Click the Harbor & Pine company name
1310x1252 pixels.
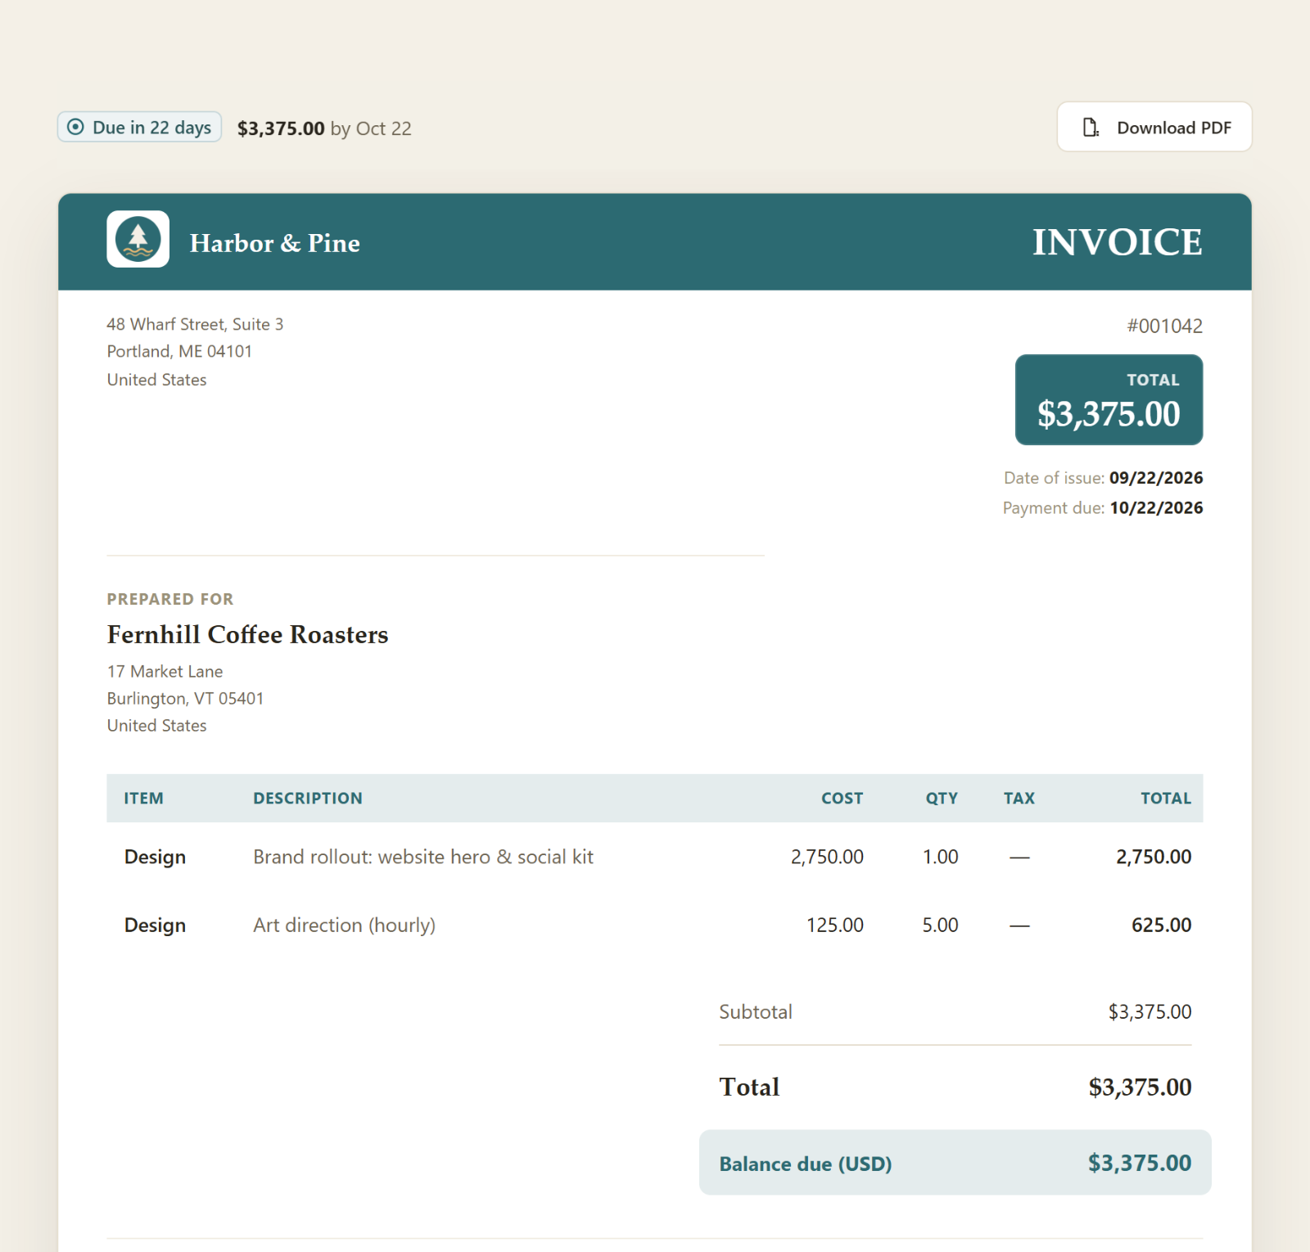tap(275, 243)
